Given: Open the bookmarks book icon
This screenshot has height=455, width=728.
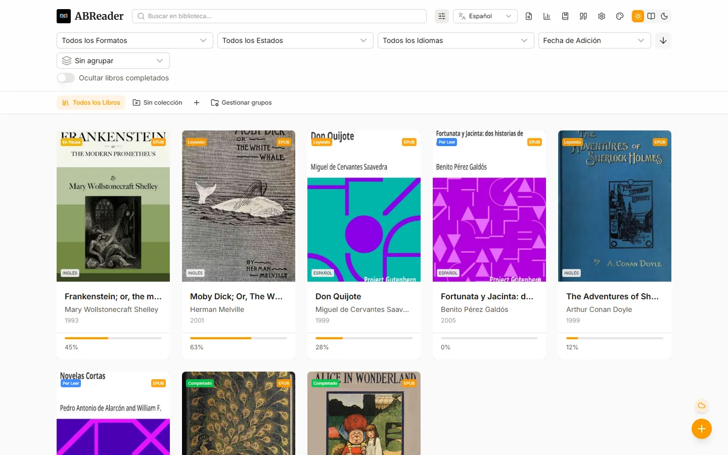Looking at the screenshot, I should [x=565, y=16].
